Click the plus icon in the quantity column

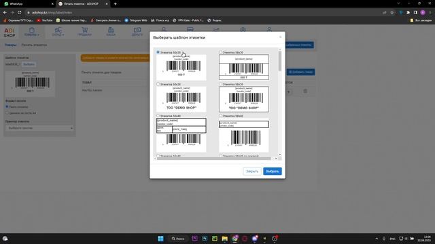(288, 91)
